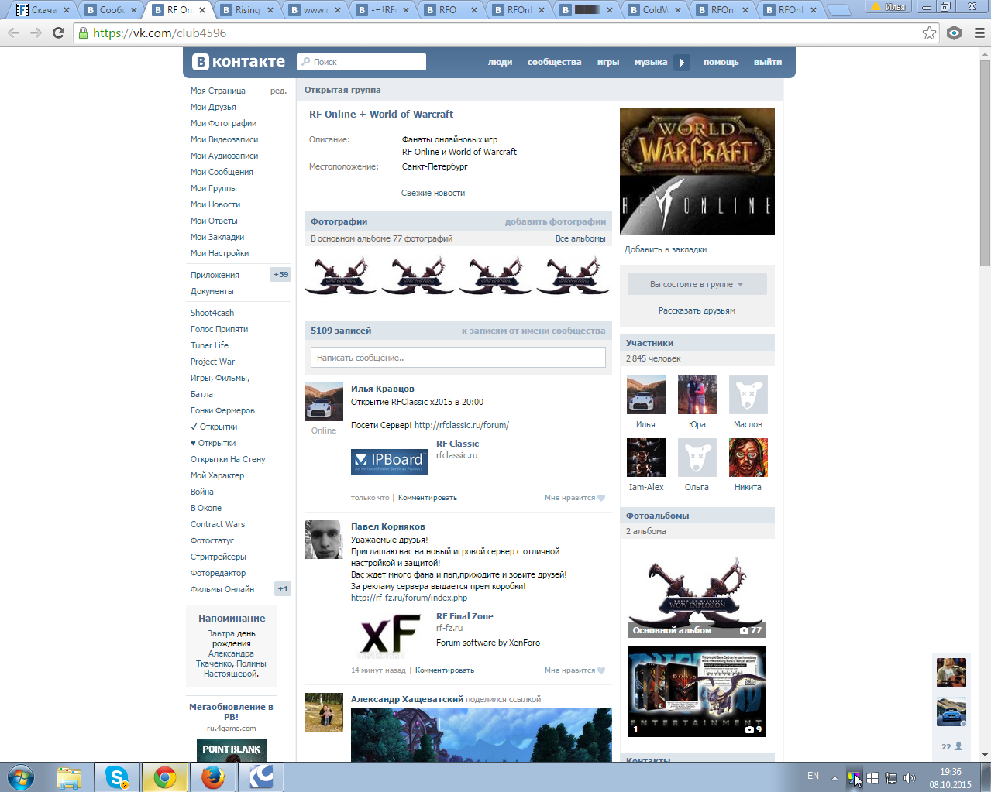The height and width of the screenshot is (792, 991).
Task: Open Iam-Alex member avatar
Action: pos(646,458)
